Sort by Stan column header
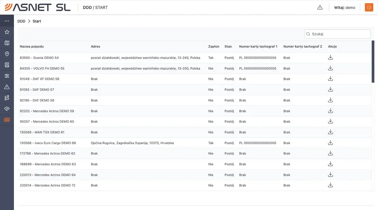 tap(228, 46)
